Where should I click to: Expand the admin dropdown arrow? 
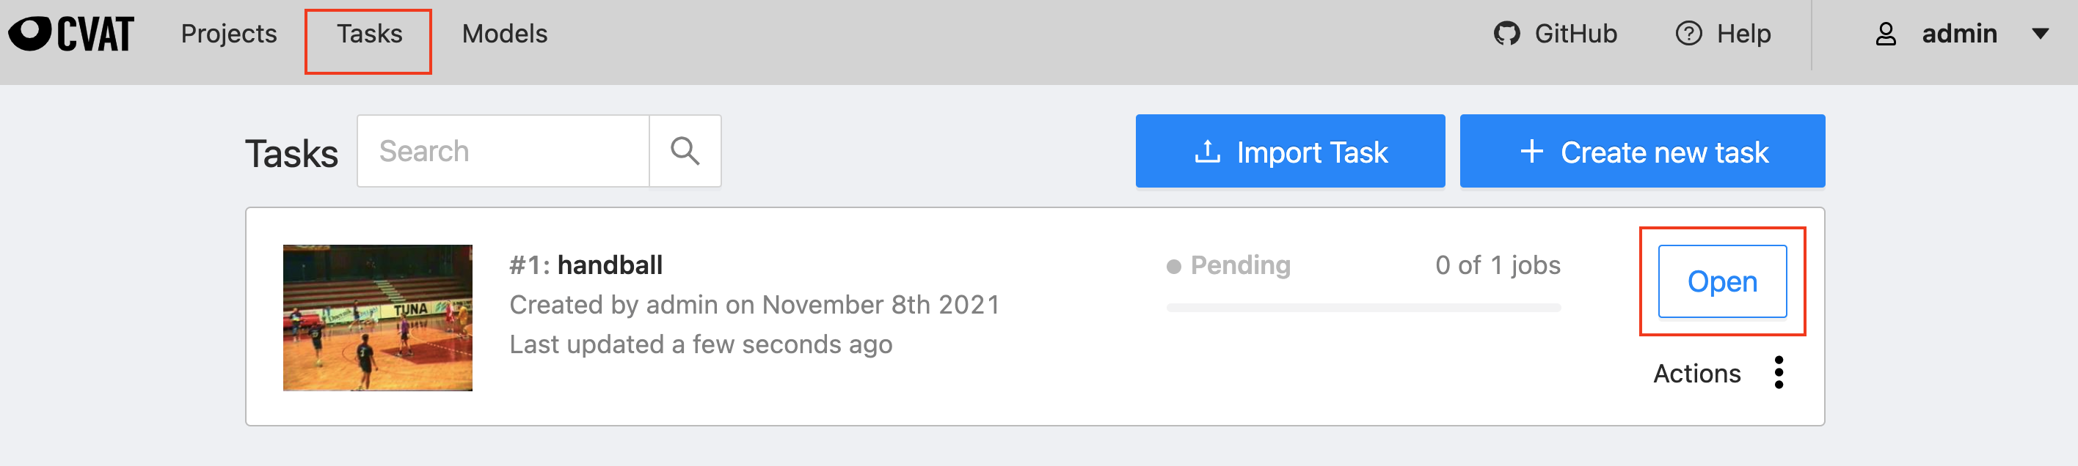pyautogui.click(x=2040, y=34)
